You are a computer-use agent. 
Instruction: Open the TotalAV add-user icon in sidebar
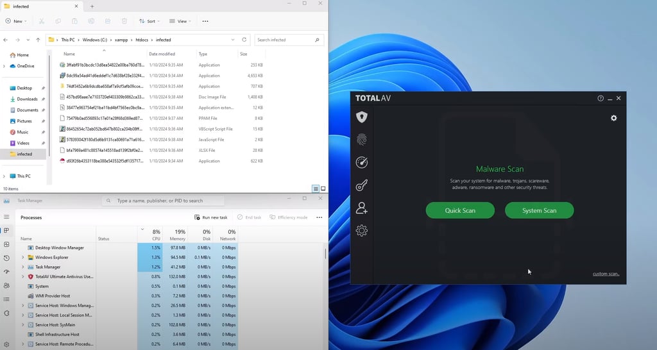362,208
